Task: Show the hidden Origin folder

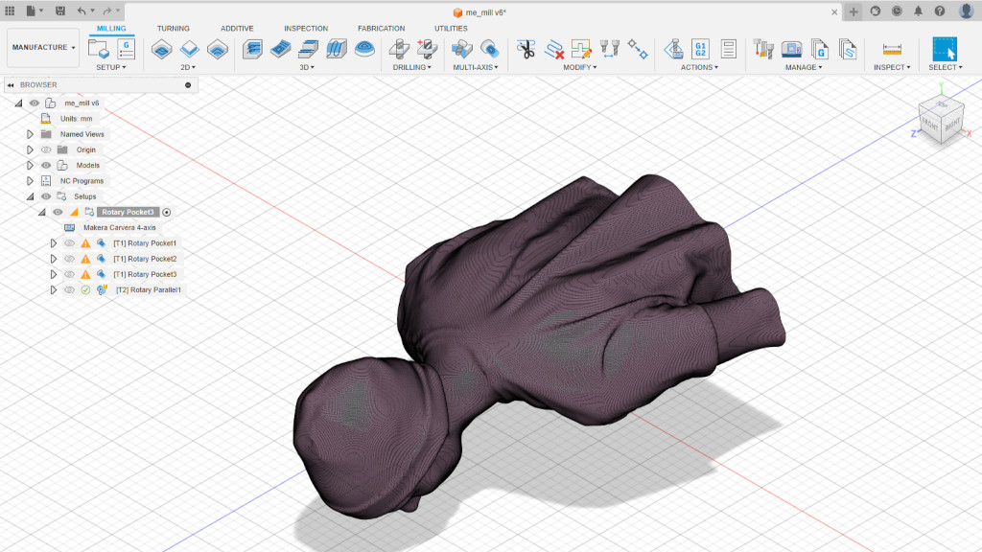Action: pyautogui.click(x=46, y=150)
